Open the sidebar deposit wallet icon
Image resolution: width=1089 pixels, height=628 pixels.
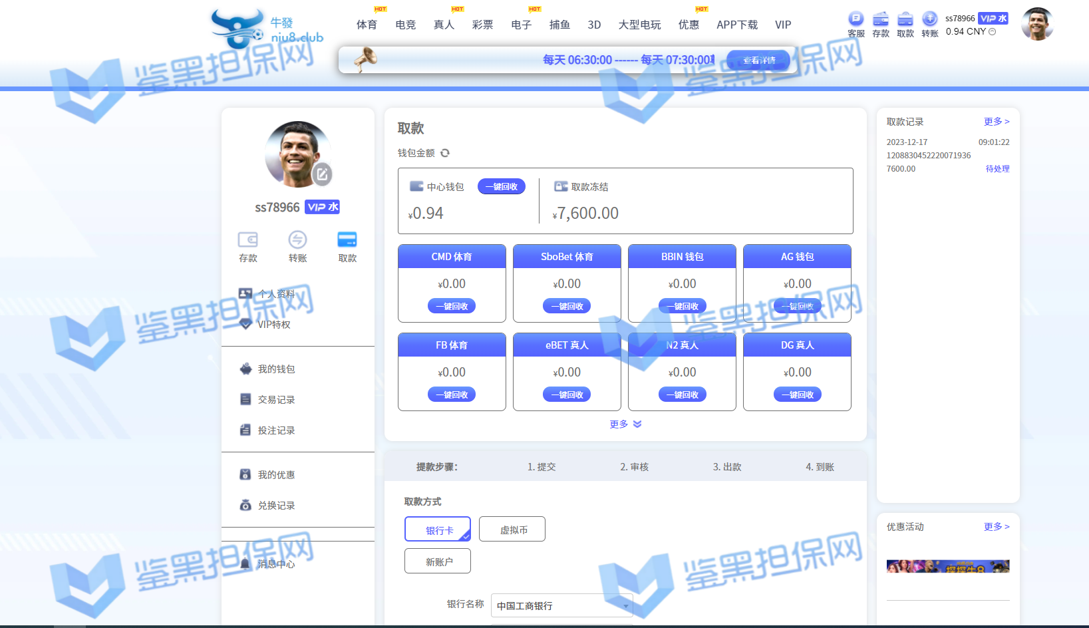click(x=248, y=239)
